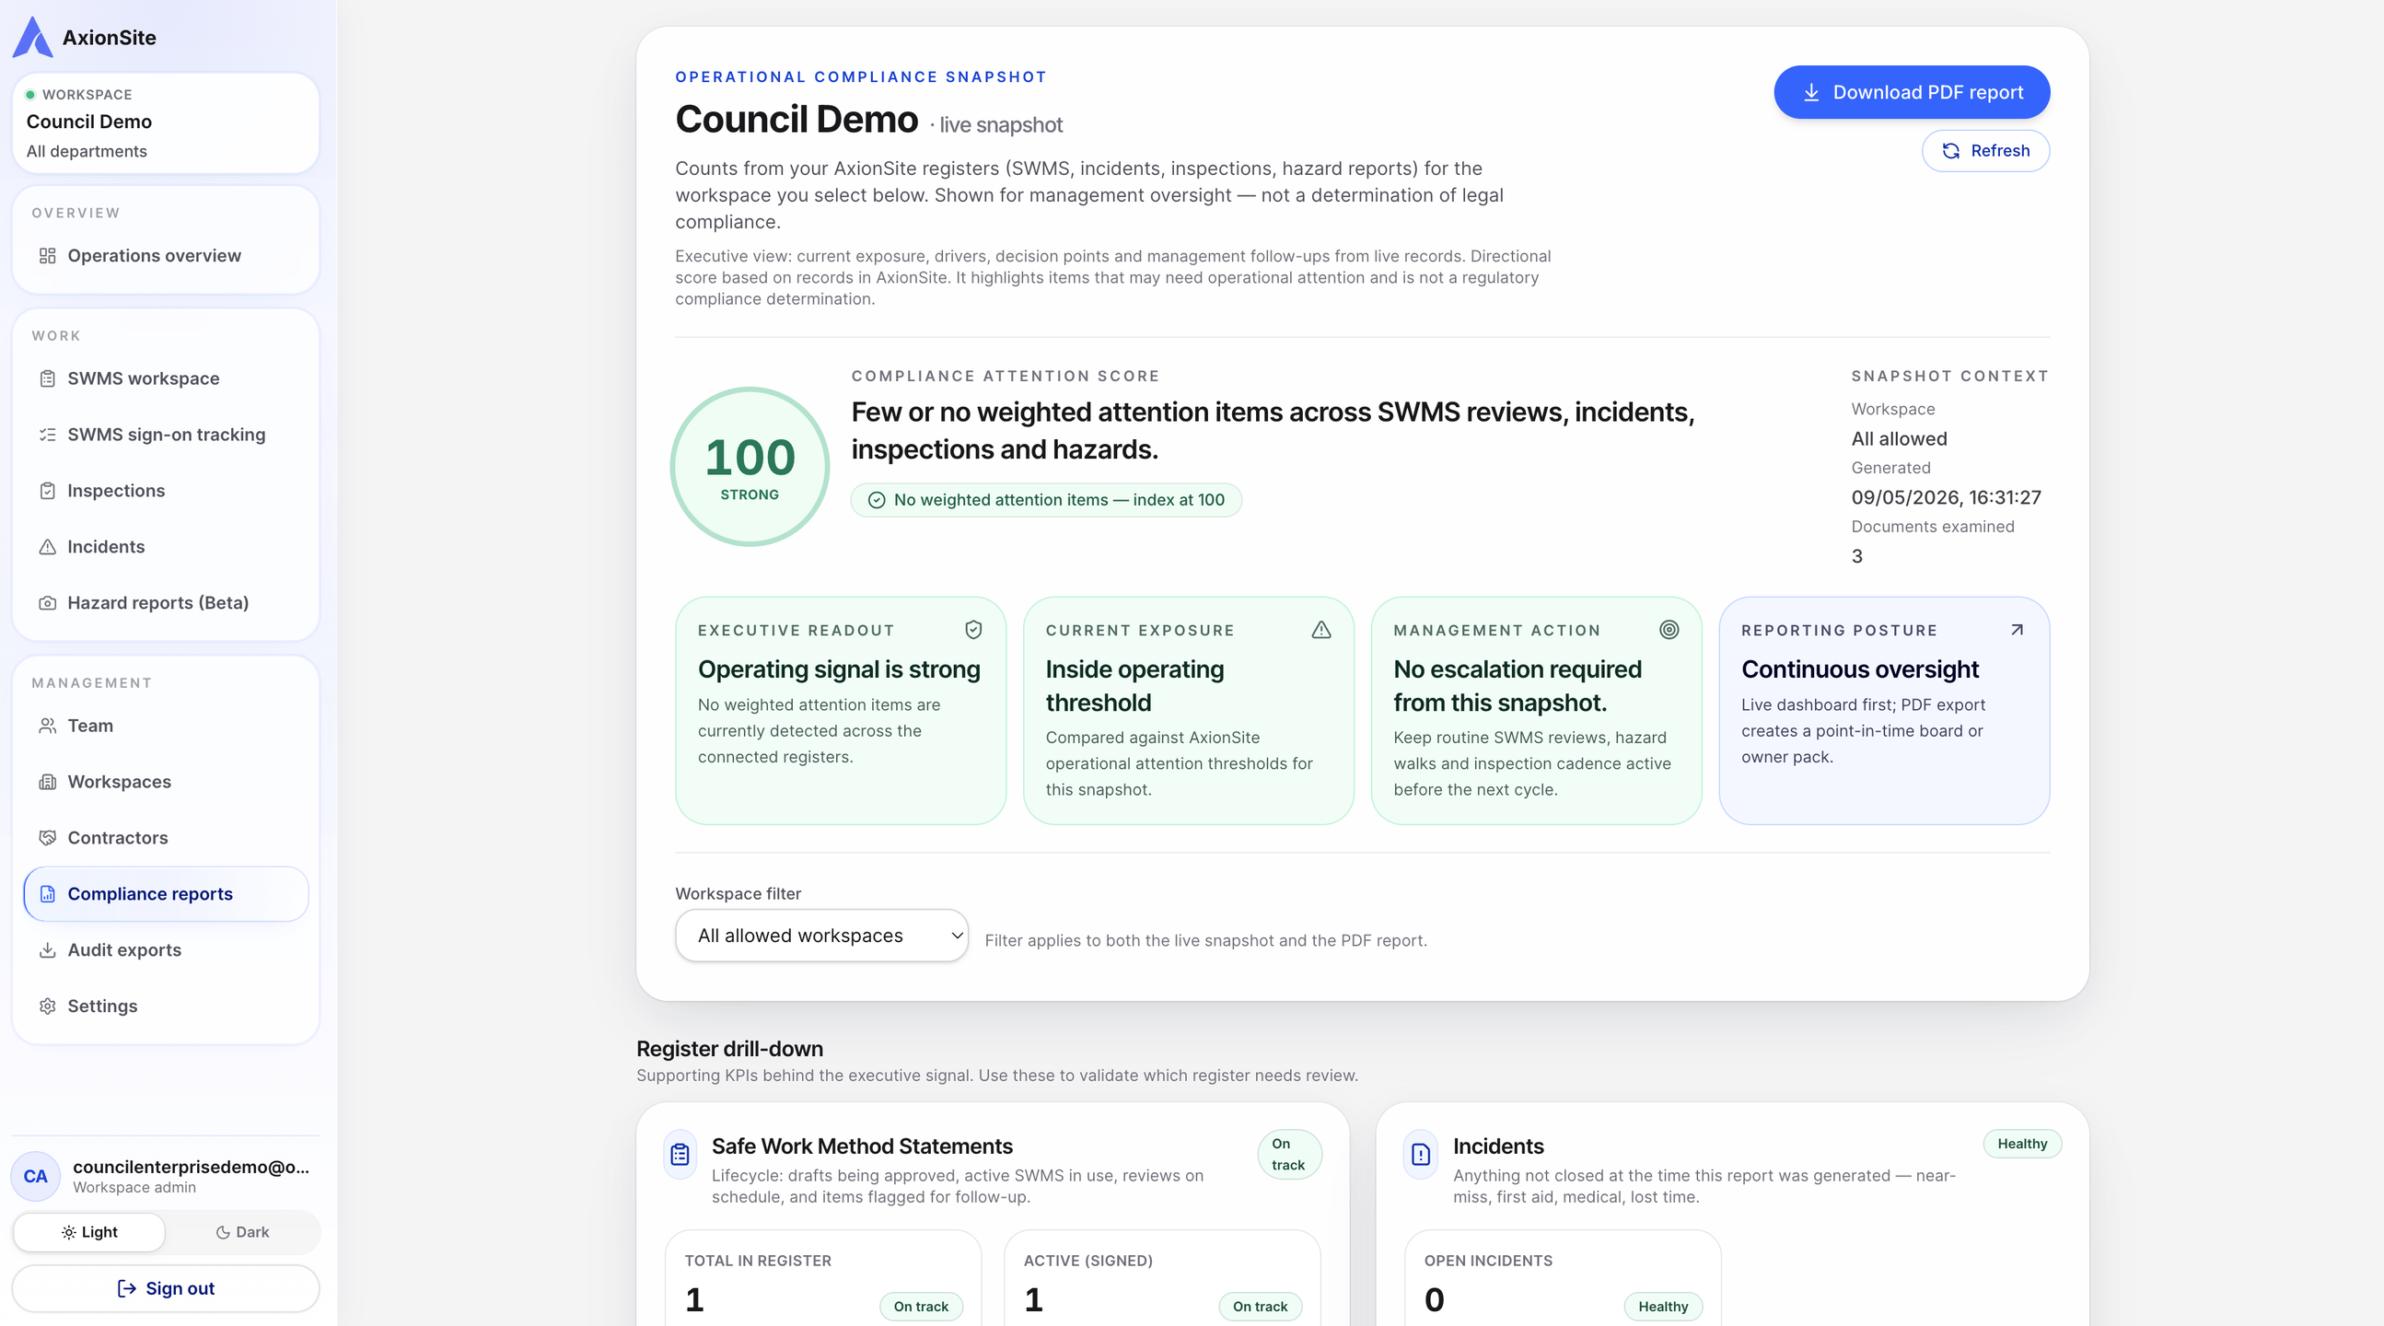Click the arrow icon in Reporting Posture card
Screen dimensions: 2384x1326
point(2017,630)
